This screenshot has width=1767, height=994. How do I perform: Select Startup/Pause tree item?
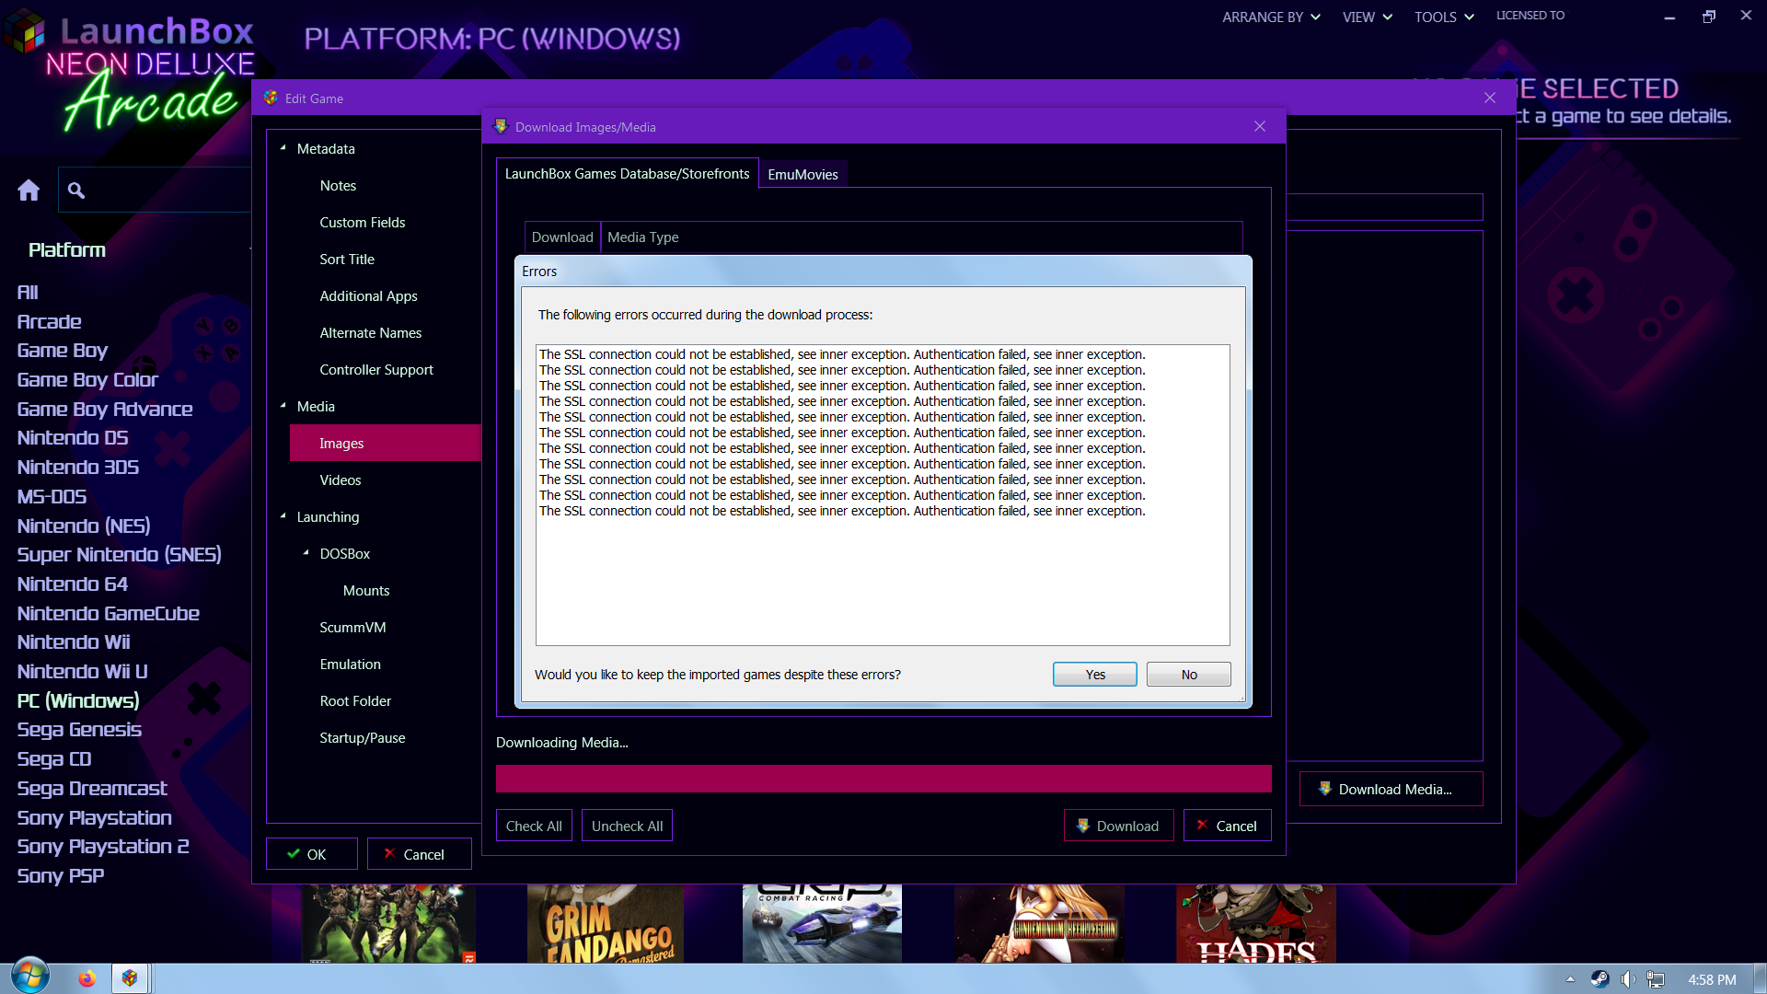tap(363, 737)
